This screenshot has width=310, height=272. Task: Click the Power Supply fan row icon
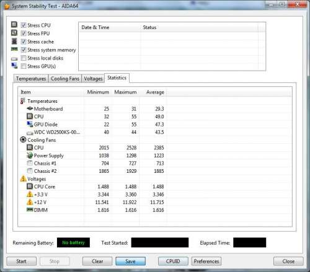30,156
